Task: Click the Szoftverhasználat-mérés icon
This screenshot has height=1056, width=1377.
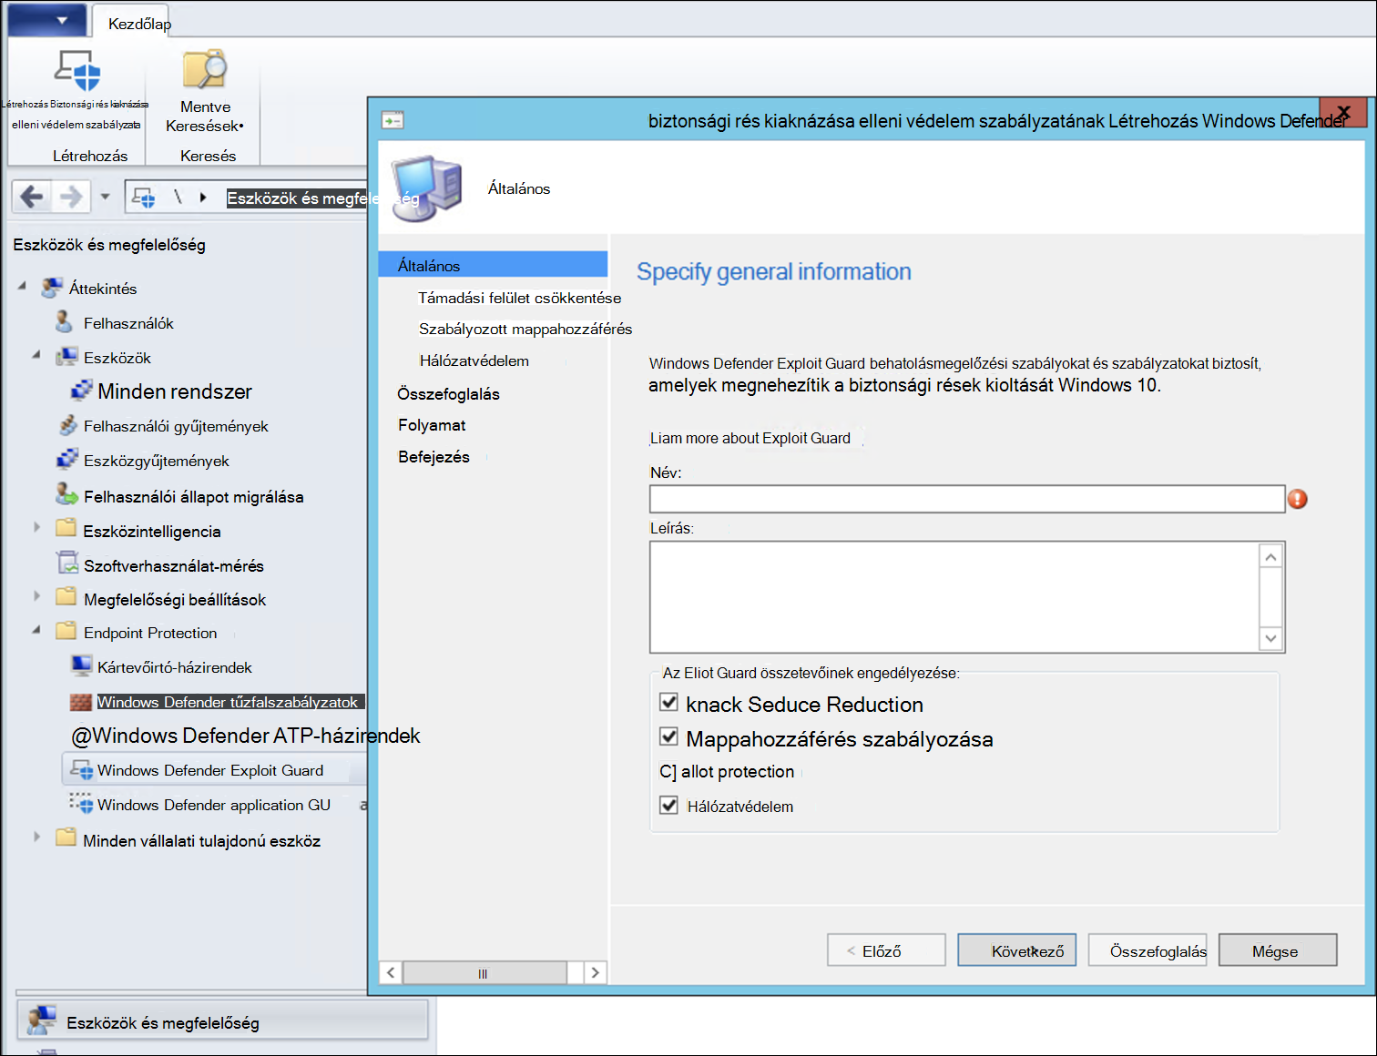Action: [67, 564]
